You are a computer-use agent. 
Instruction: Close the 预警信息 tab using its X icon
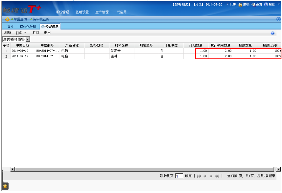pos(43,27)
